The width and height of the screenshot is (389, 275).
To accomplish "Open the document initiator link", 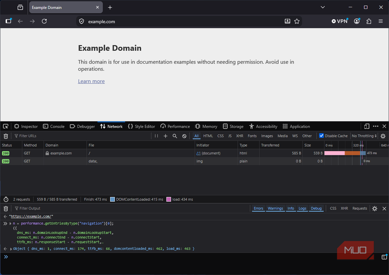I will click(x=198, y=154).
